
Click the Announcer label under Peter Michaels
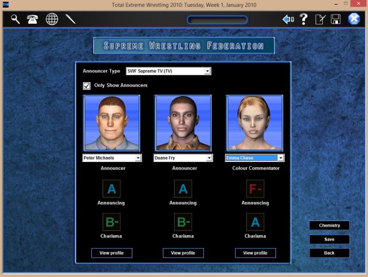(x=113, y=168)
